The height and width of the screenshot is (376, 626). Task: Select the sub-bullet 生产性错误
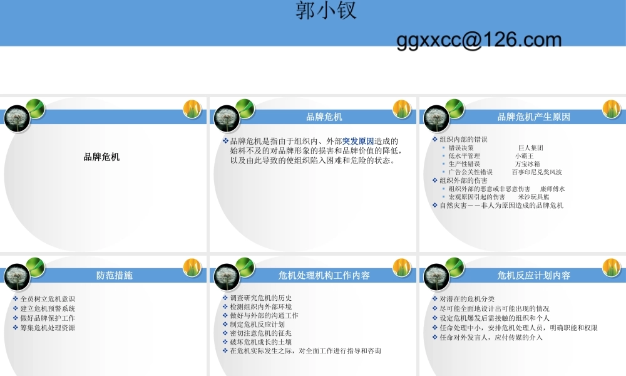[464, 164]
